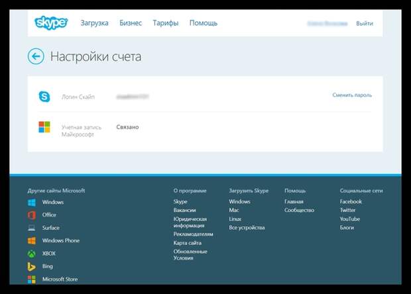
Task: Click the Microsoft logo beside Учетная запись
Action: [x=44, y=127]
